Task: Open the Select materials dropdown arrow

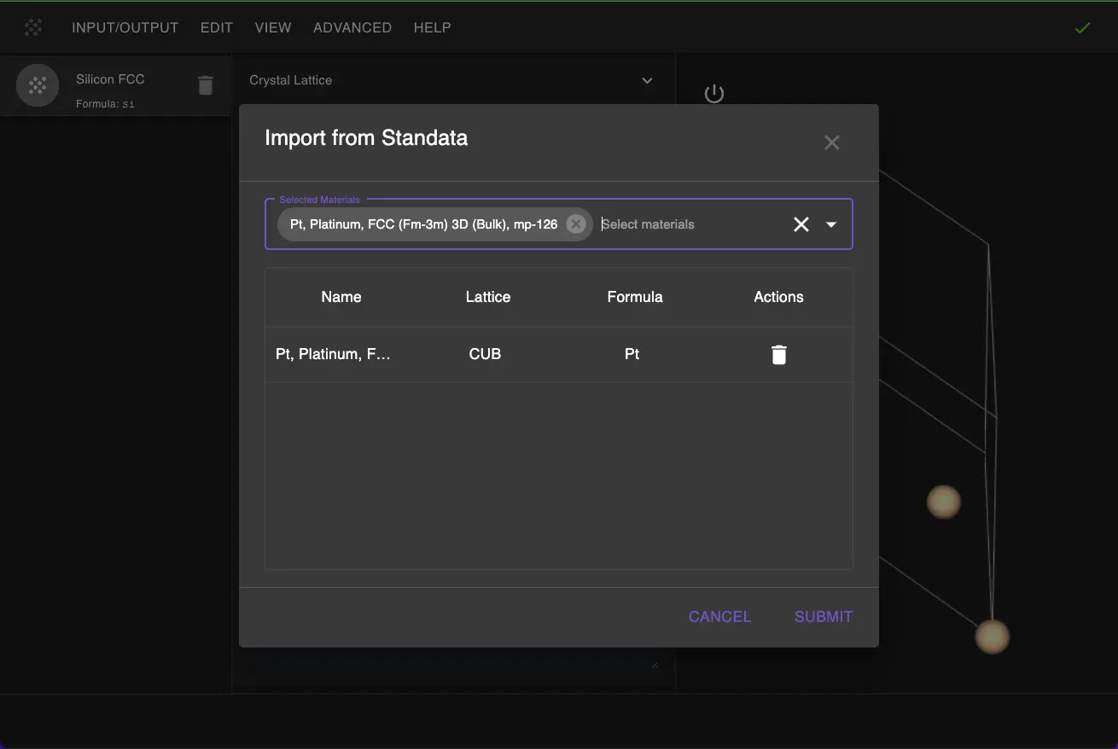Action: pos(831,224)
